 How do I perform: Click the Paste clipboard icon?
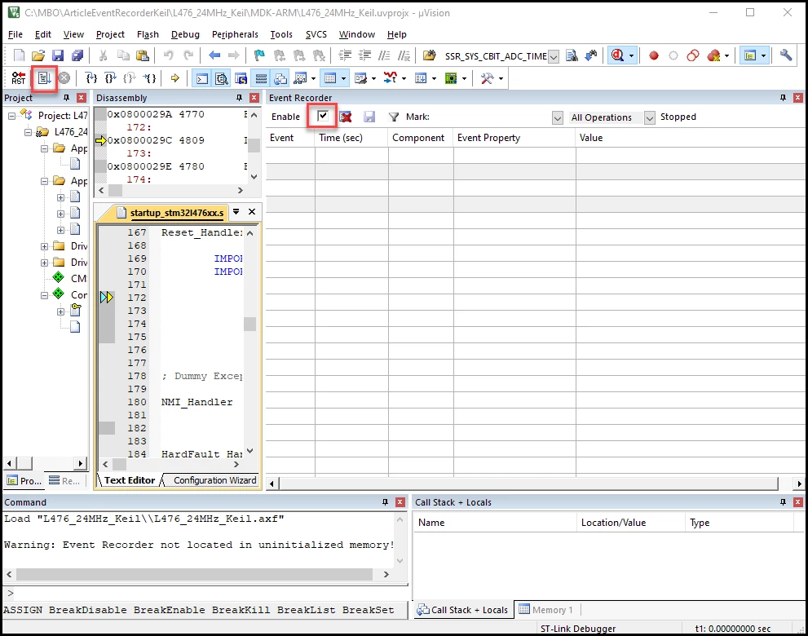pyautogui.click(x=143, y=55)
